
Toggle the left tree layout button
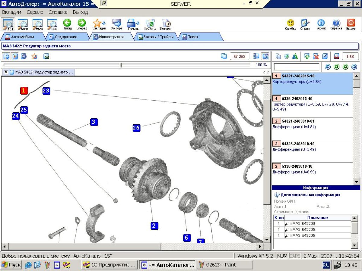256,56
